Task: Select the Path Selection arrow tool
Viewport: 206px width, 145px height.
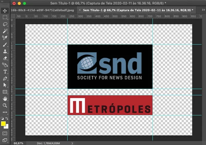Action: tap(5, 85)
